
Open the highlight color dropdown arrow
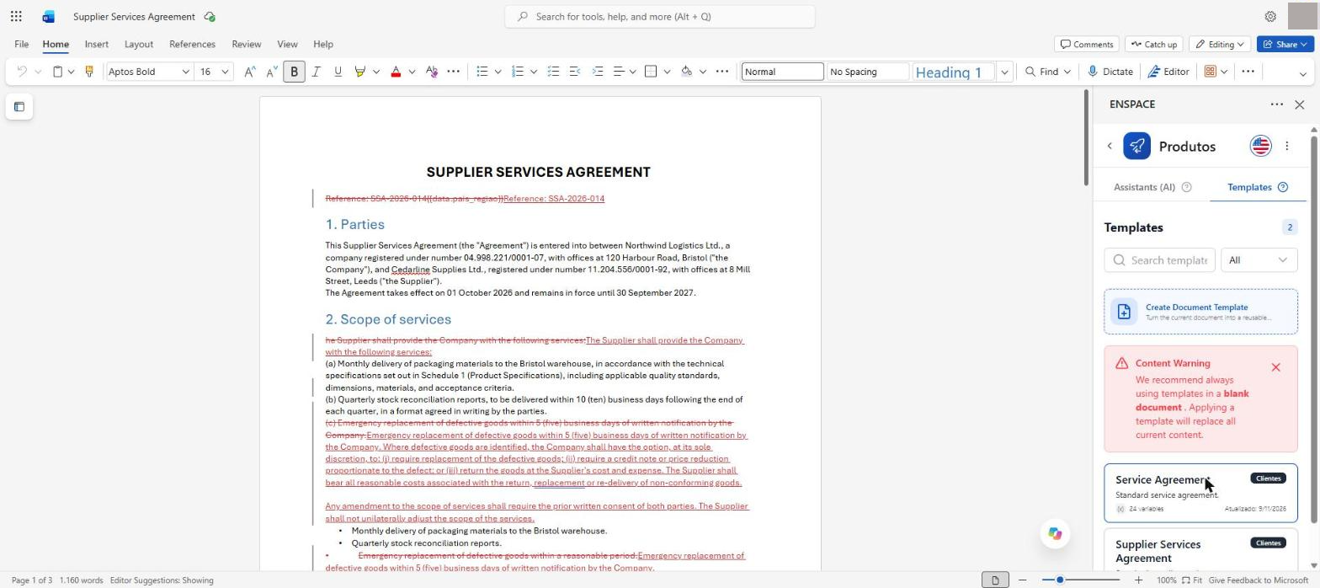[x=375, y=72]
